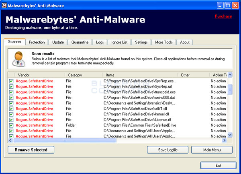The image size is (241, 174).
Task: Return via Main Menu button
Action: tap(212, 150)
